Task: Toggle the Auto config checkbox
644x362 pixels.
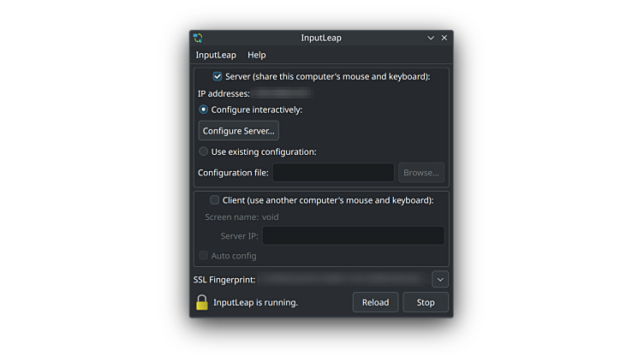Action: click(204, 256)
